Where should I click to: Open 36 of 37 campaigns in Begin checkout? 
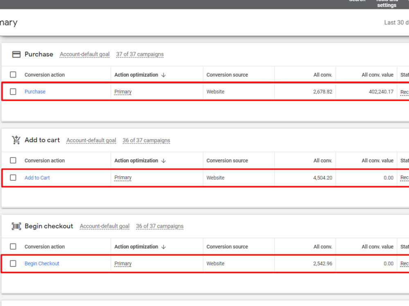click(160, 226)
